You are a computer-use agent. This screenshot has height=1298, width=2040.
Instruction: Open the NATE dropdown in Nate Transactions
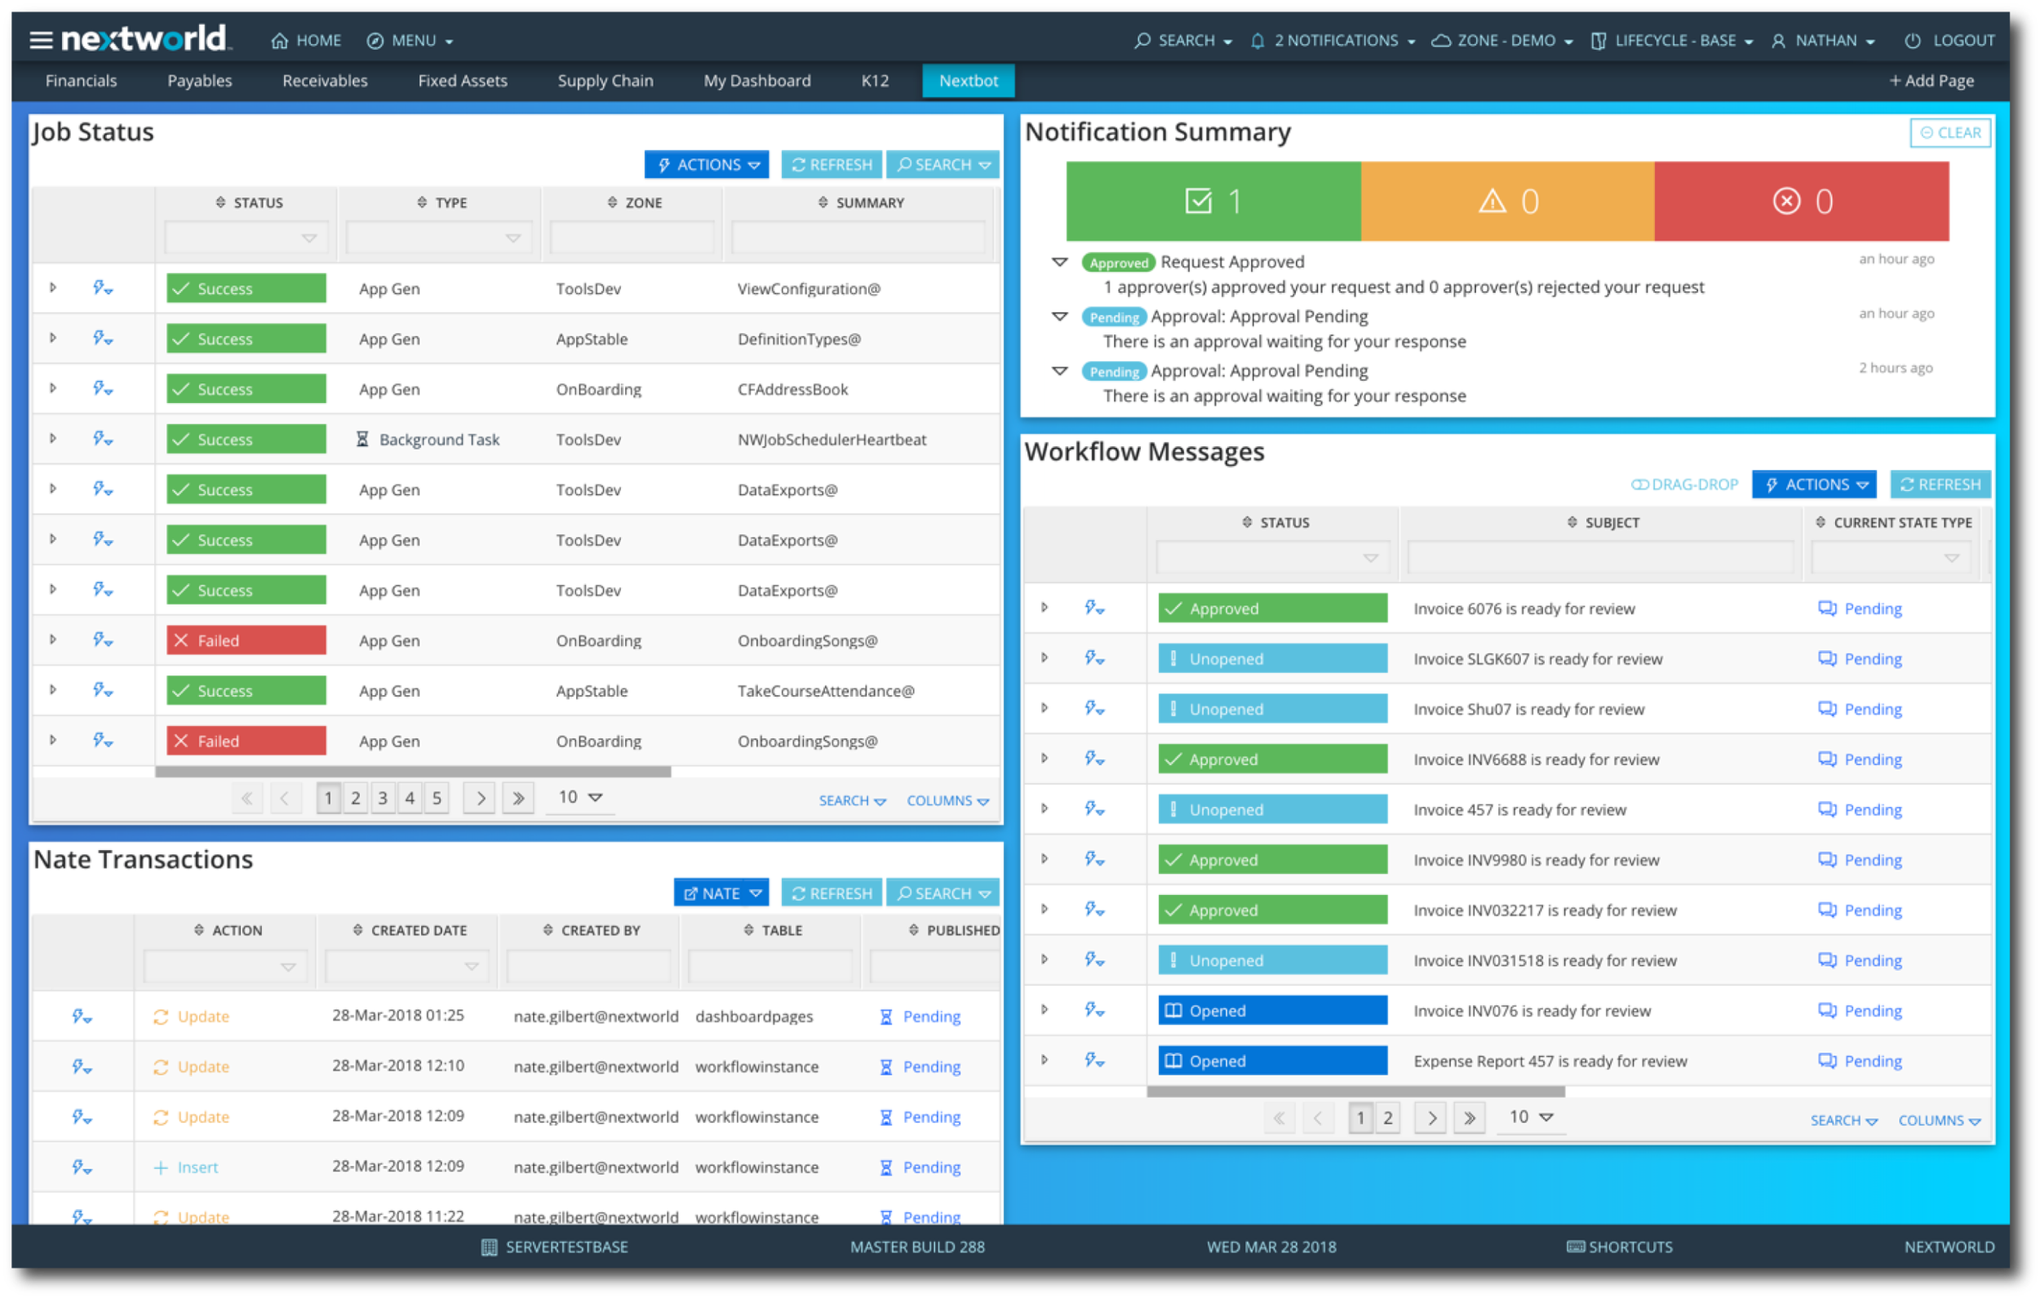(722, 893)
